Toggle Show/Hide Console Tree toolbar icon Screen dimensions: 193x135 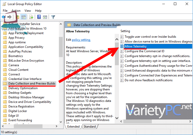coord(24,17)
